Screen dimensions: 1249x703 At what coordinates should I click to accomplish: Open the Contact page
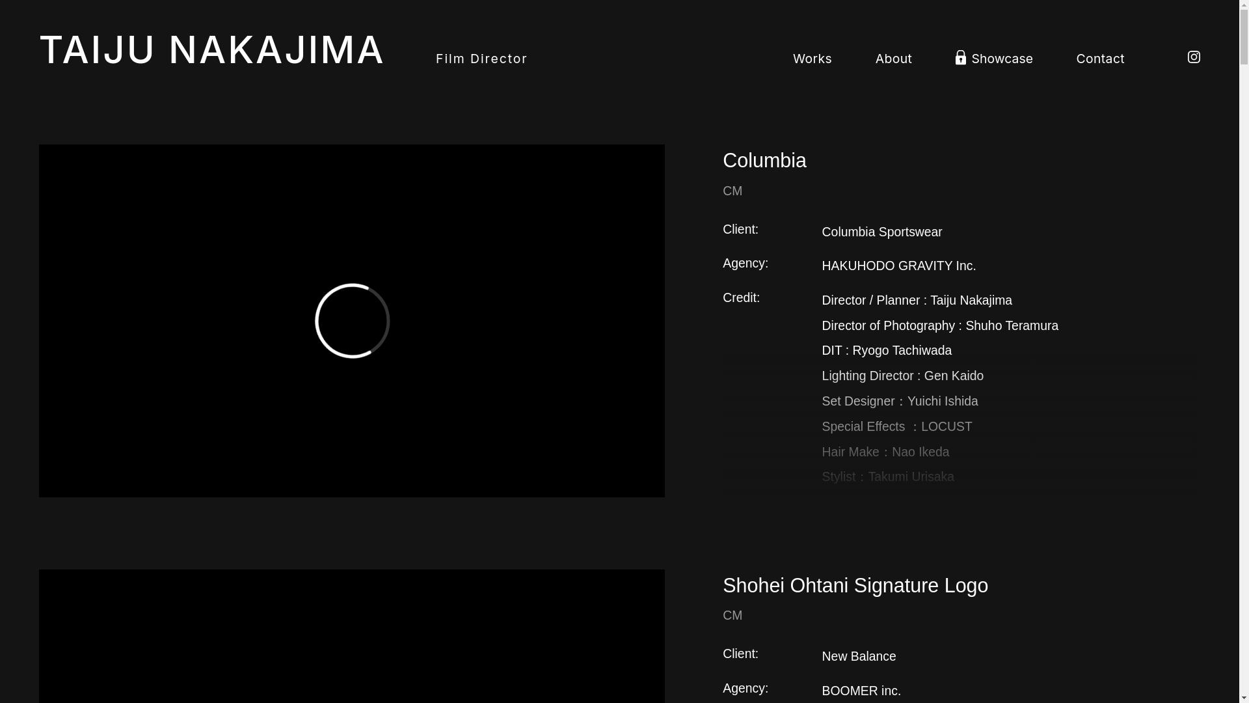pyautogui.click(x=1100, y=59)
